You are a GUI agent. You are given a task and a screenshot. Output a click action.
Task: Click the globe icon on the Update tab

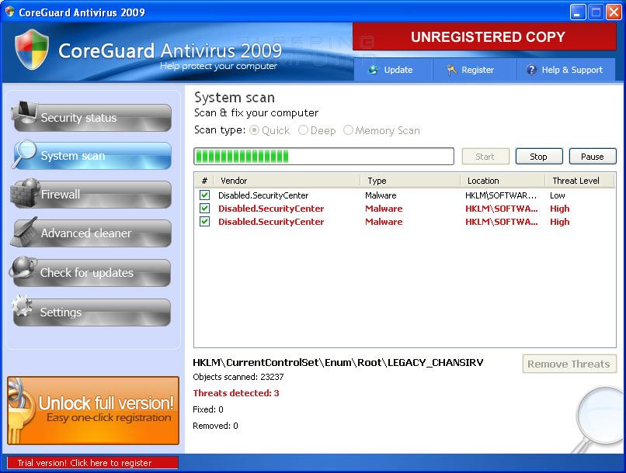tap(374, 70)
